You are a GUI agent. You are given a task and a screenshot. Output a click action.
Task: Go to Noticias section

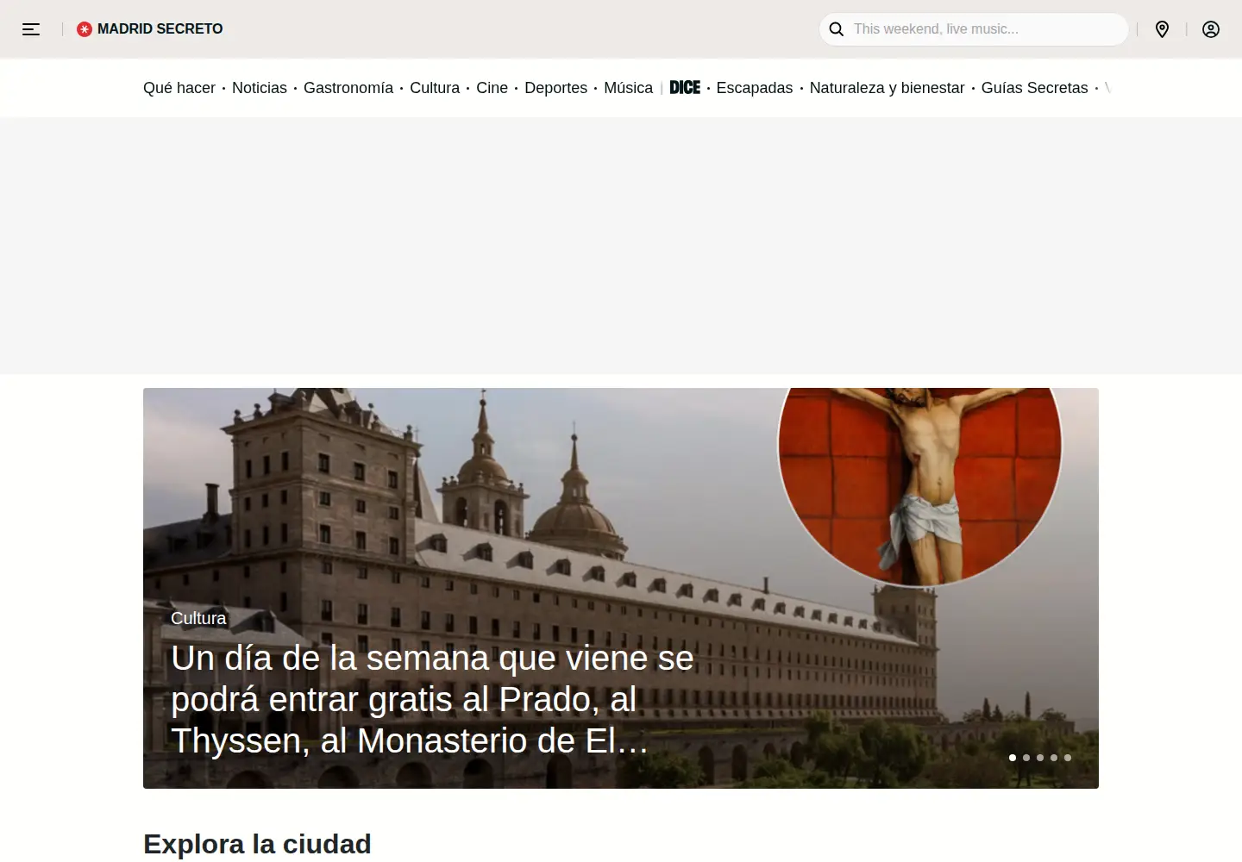tap(260, 88)
